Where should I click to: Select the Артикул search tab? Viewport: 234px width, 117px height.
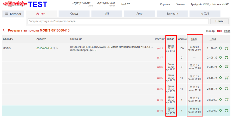41,14
